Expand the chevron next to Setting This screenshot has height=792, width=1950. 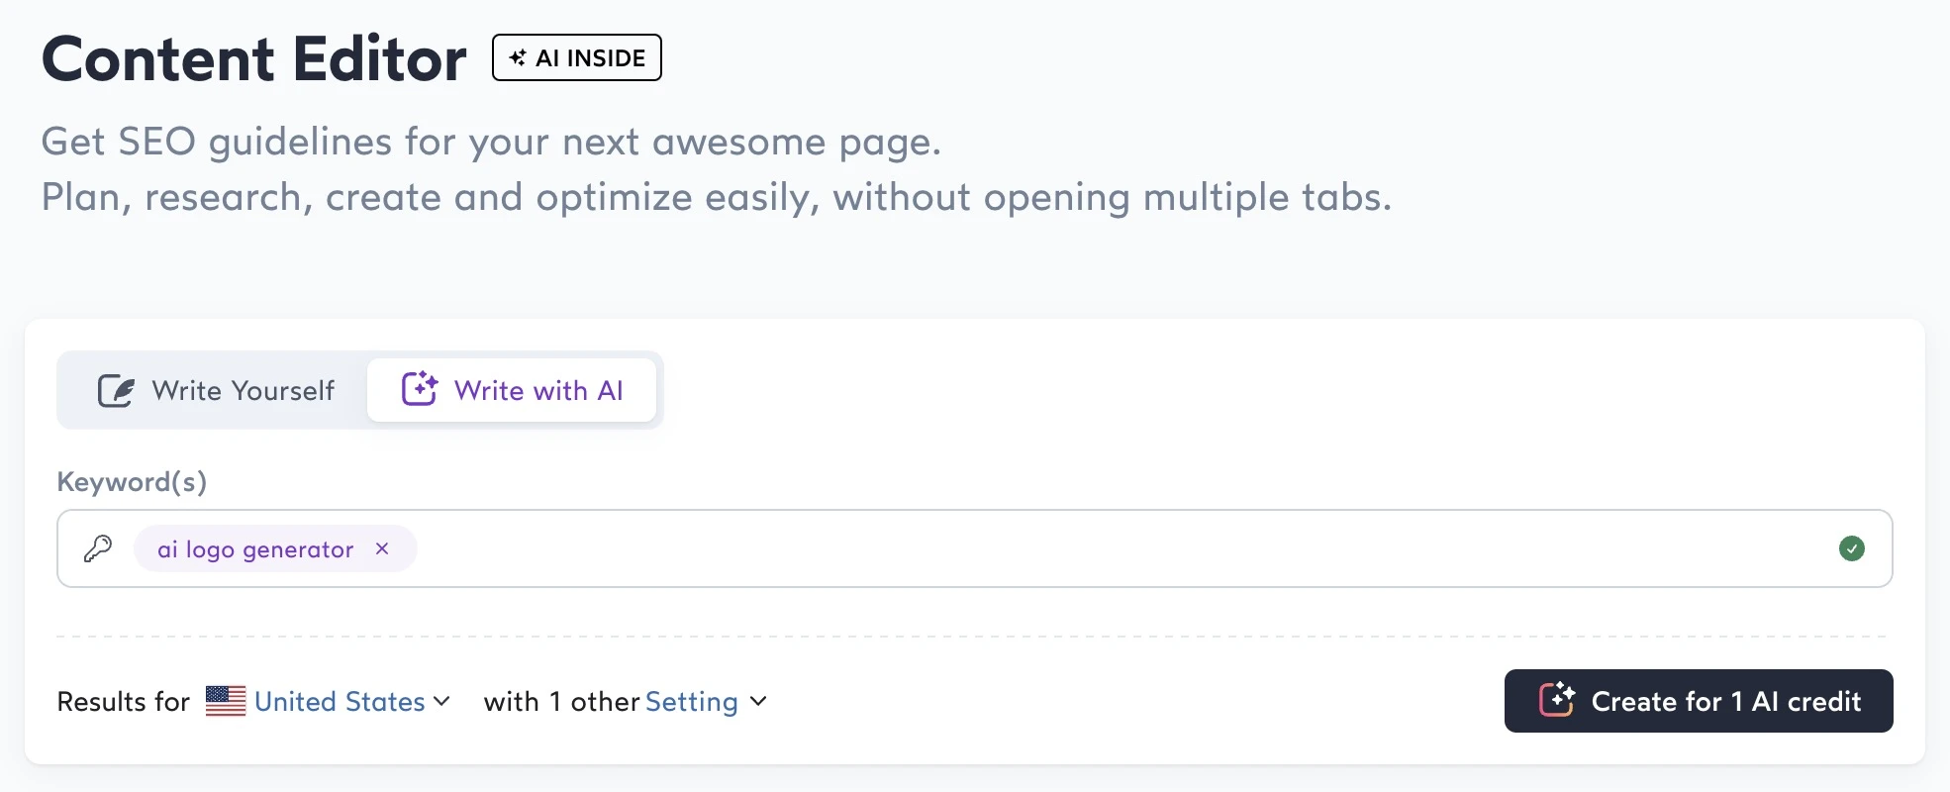(758, 702)
